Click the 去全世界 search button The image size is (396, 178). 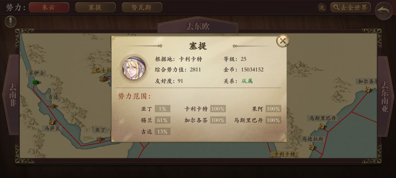point(351,8)
